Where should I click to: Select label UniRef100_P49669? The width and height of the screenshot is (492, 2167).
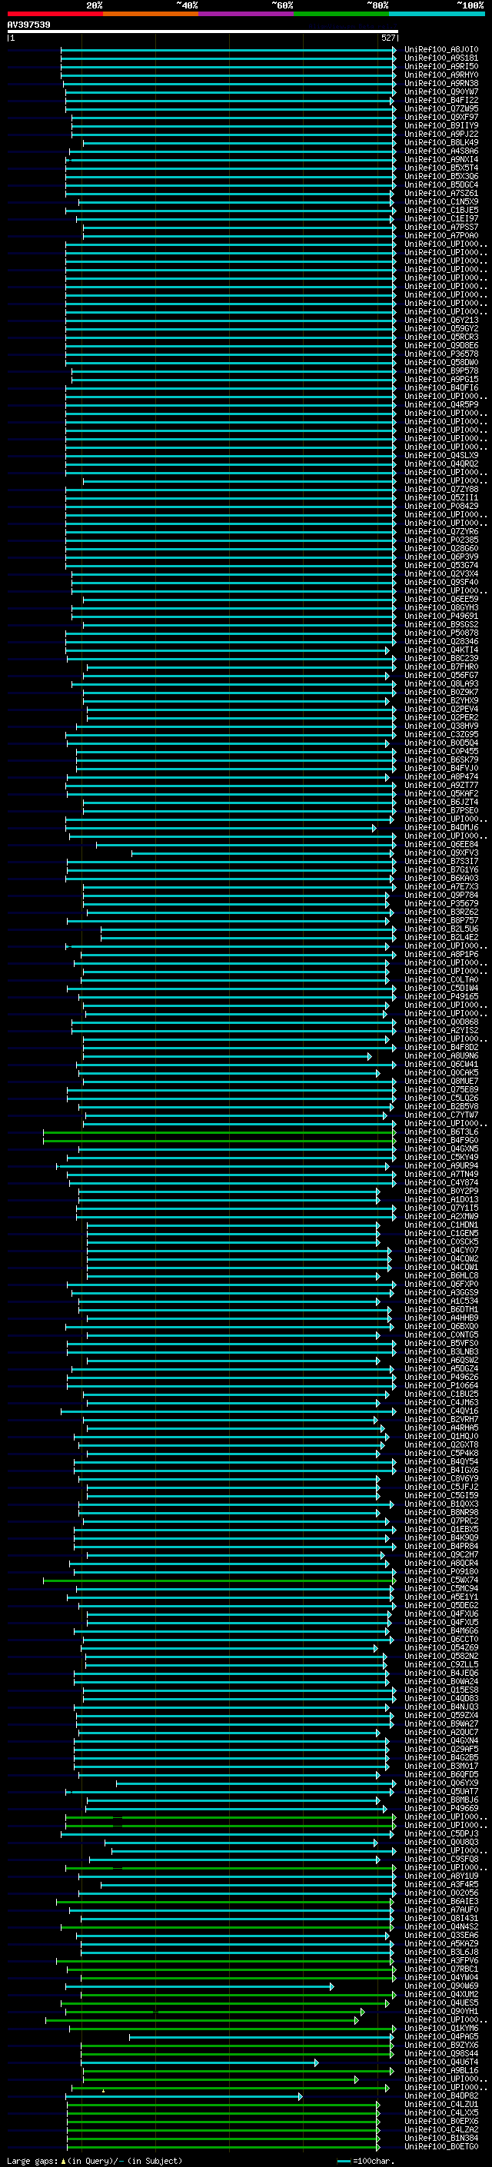[441, 1808]
